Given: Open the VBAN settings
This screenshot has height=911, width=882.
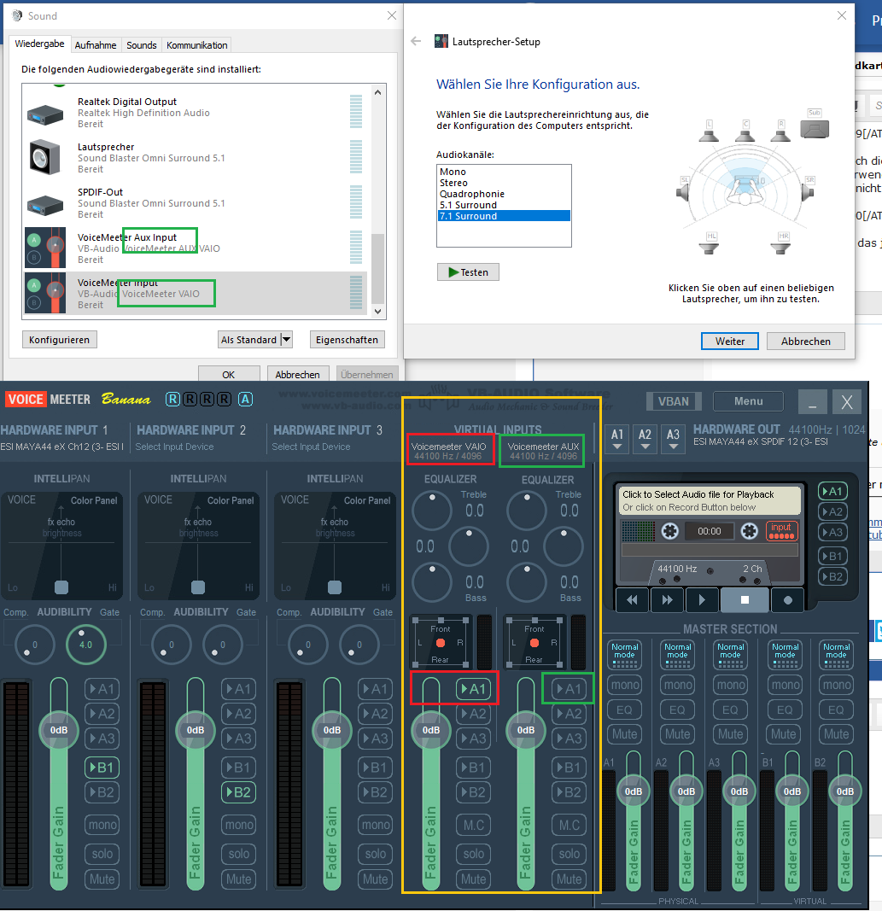Looking at the screenshot, I should (674, 401).
